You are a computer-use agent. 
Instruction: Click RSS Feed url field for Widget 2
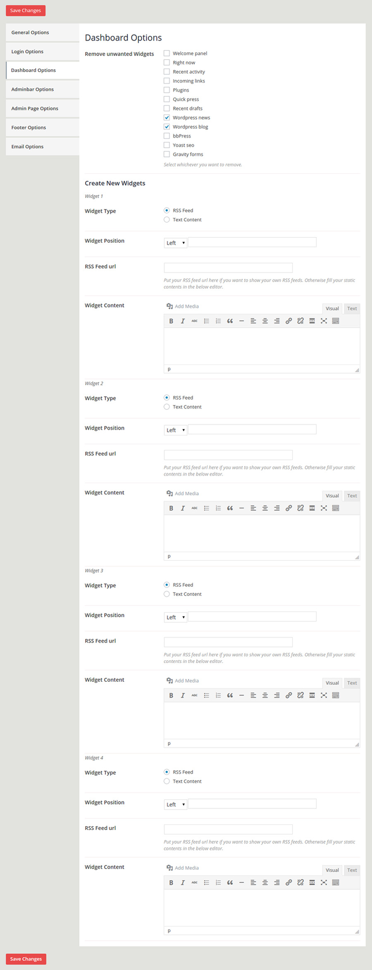[228, 455]
